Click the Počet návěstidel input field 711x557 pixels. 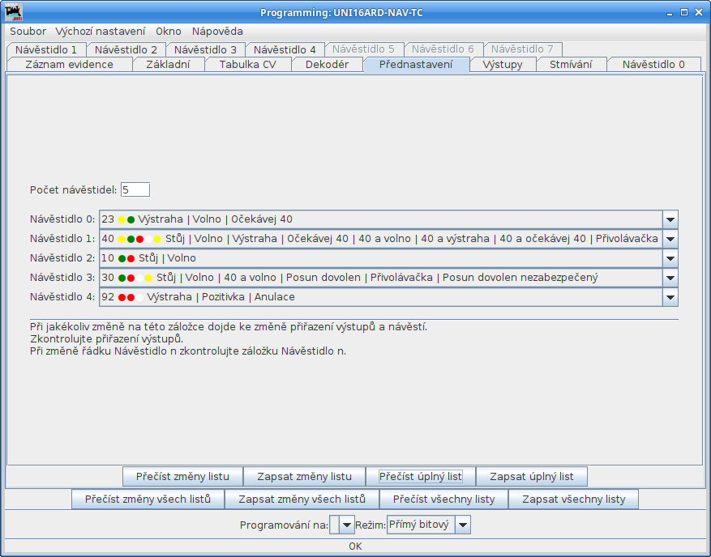pos(135,189)
